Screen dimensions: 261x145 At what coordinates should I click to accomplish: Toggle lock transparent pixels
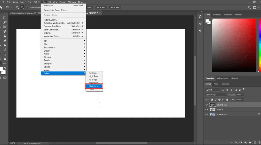tap(212, 99)
